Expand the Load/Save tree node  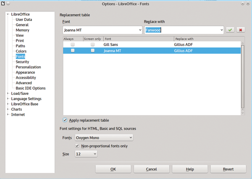point(8,93)
